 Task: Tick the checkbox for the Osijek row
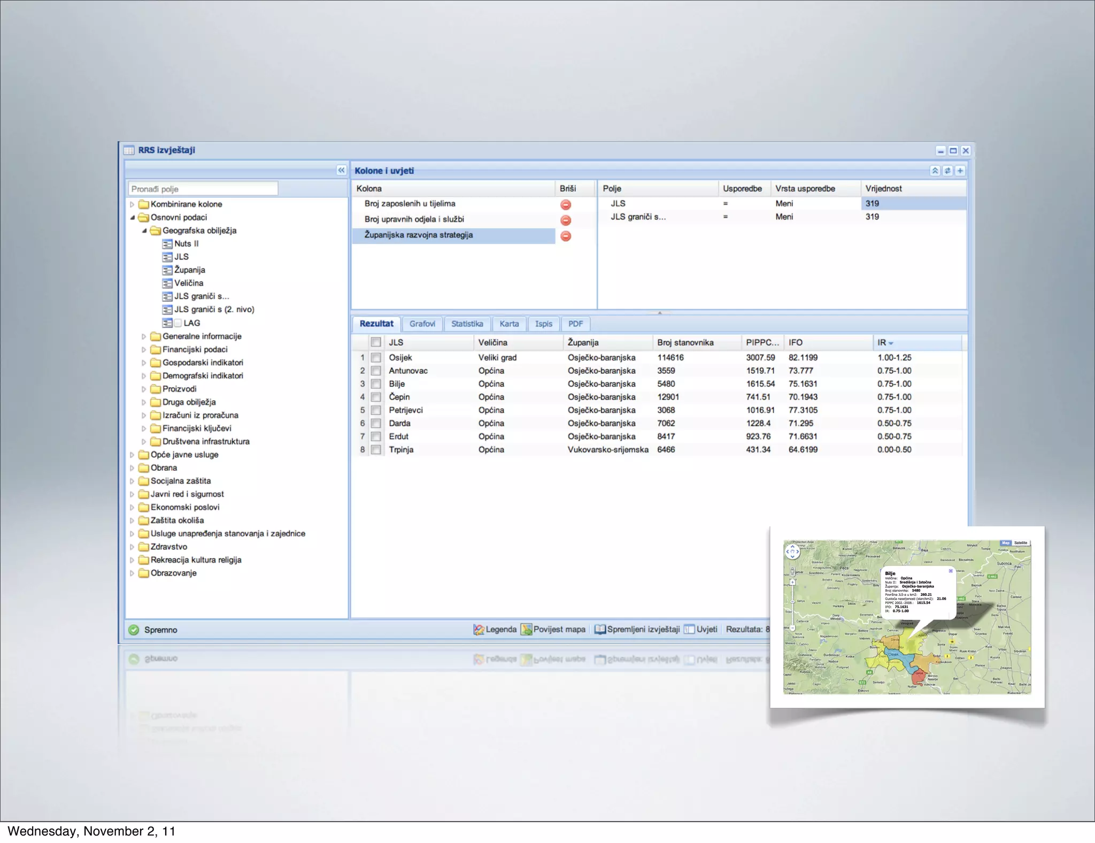point(376,358)
